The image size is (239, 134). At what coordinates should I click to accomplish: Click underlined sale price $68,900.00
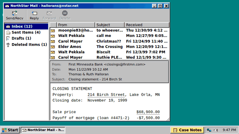pyautogui.click(x=148, y=112)
